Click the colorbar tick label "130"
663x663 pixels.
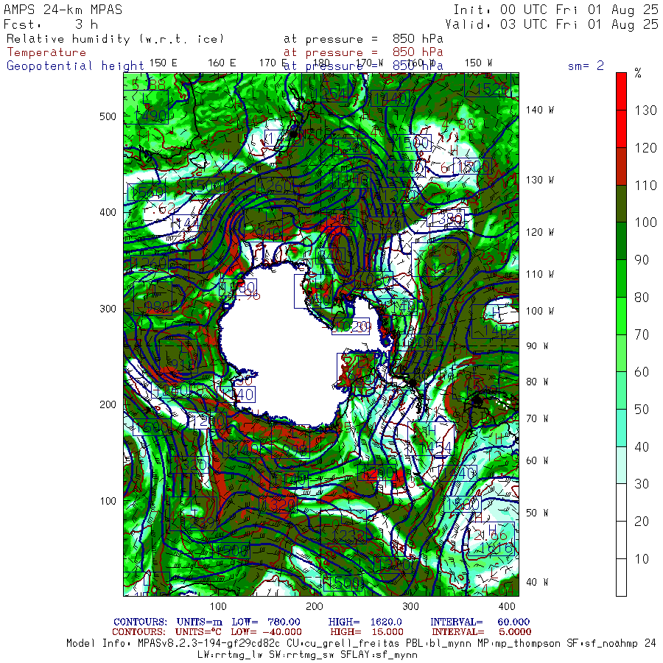(x=645, y=110)
